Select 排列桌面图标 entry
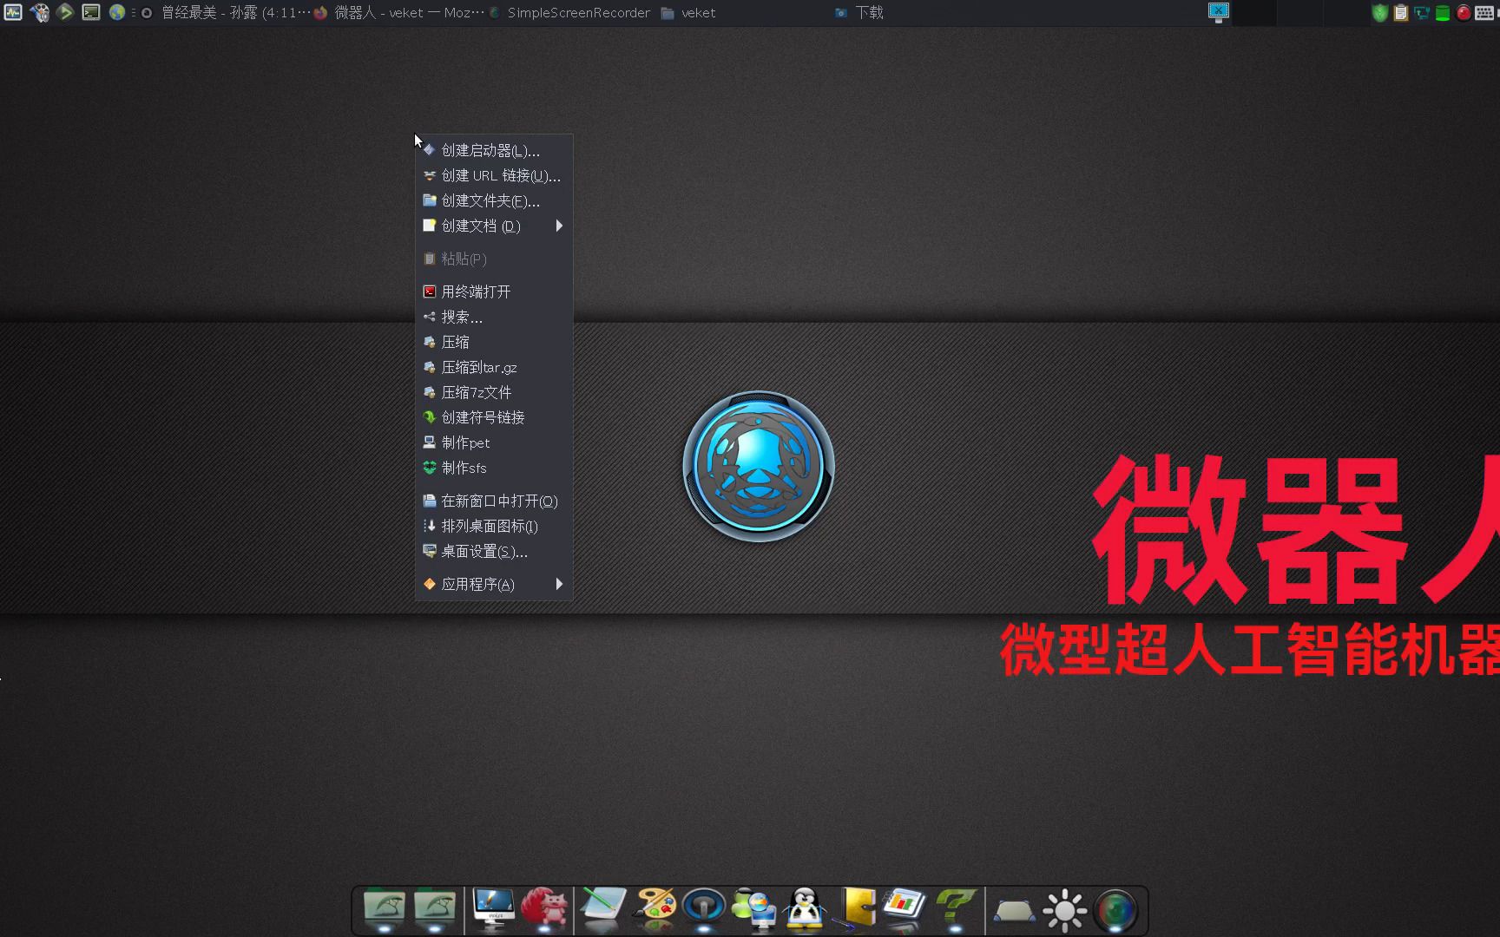The image size is (1500, 937). coord(489,526)
